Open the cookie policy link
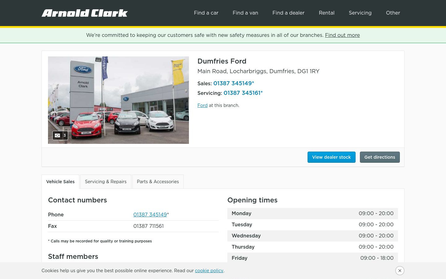 [x=209, y=271]
